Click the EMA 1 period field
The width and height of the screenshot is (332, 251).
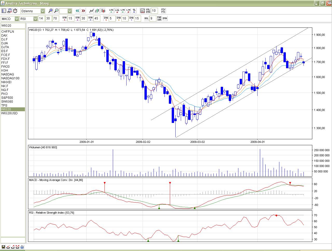coord(112,18)
